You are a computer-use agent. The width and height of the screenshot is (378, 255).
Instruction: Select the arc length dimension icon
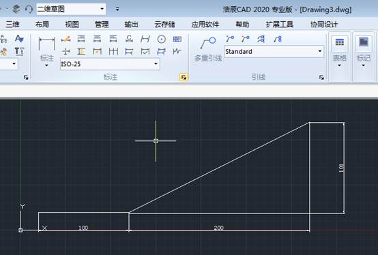pyautogui.click(x=129, y=39)
